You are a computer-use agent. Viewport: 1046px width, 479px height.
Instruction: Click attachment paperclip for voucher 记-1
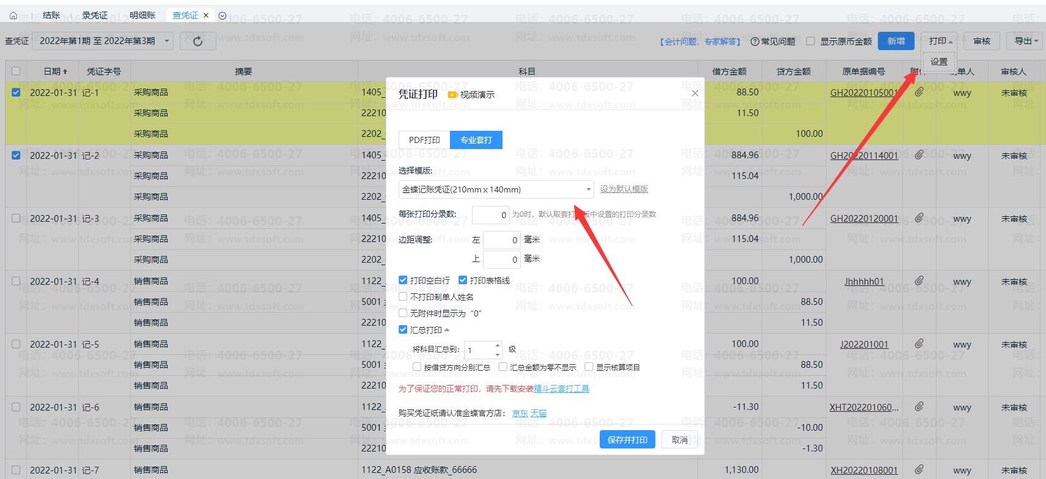tap(919, 92)
